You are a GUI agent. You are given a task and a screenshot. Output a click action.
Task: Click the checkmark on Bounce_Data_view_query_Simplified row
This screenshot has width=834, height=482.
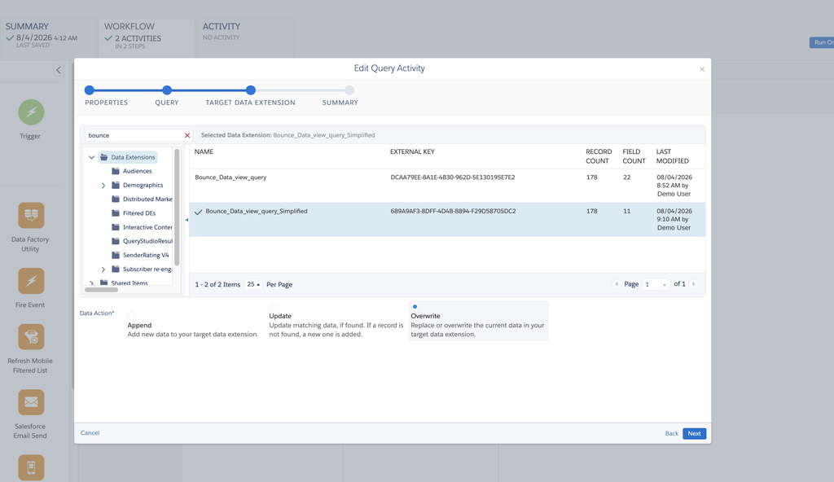pos(199,212)
